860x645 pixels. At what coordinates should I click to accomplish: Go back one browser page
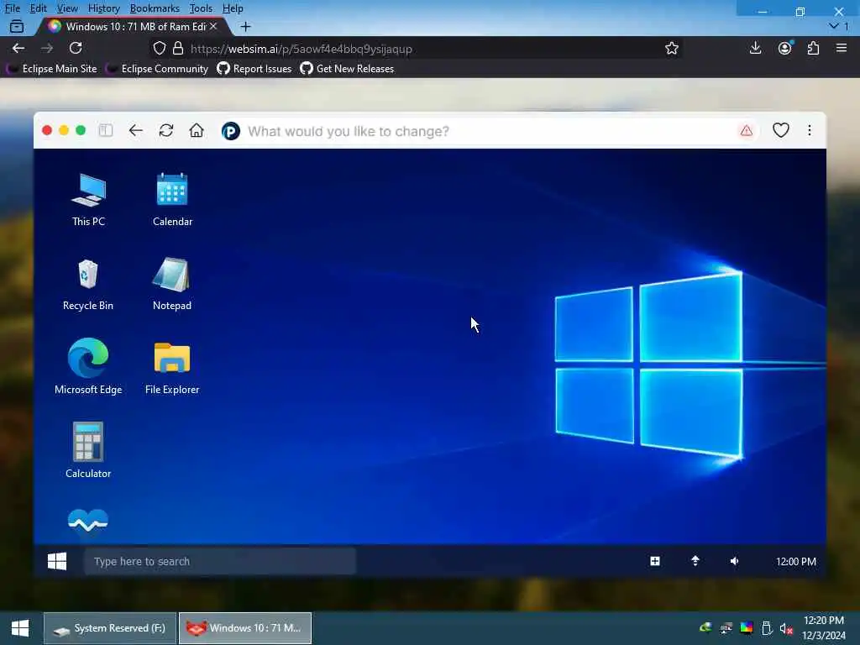18,48
